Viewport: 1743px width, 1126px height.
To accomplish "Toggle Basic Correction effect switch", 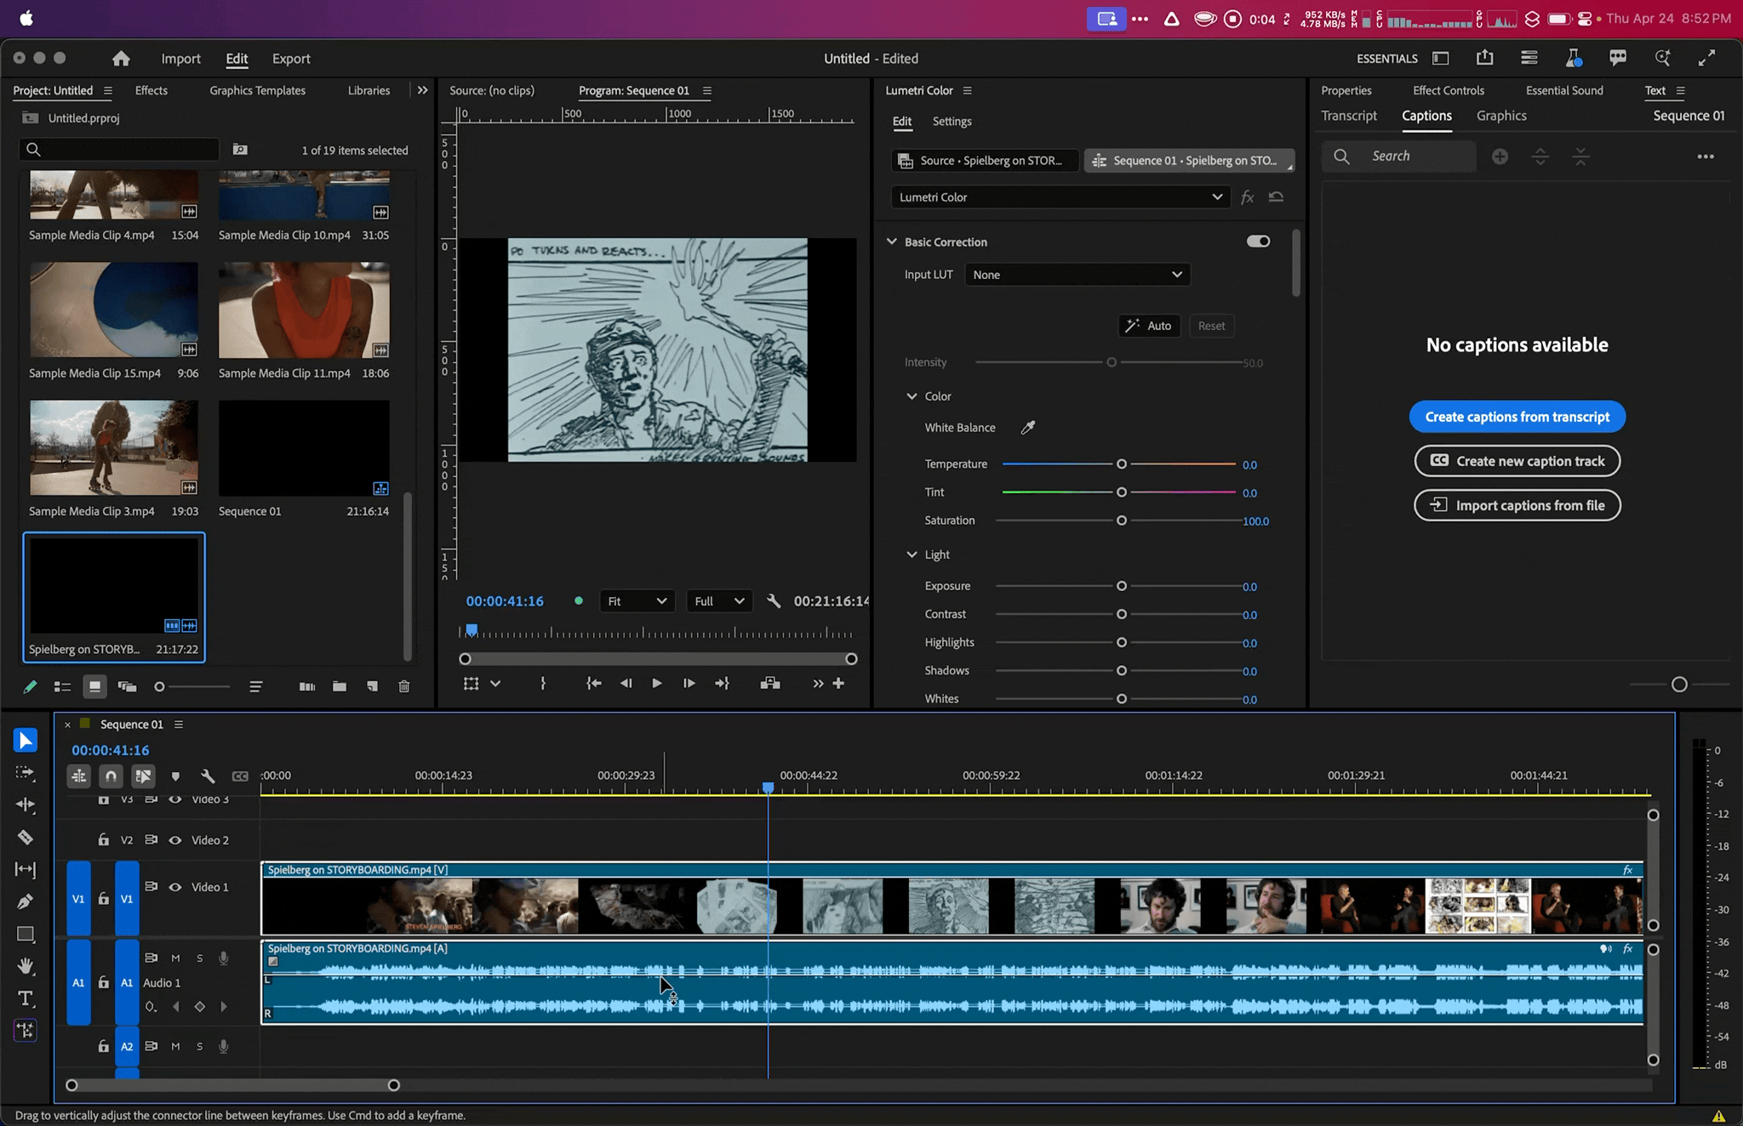I will [x=1258, y=242].
